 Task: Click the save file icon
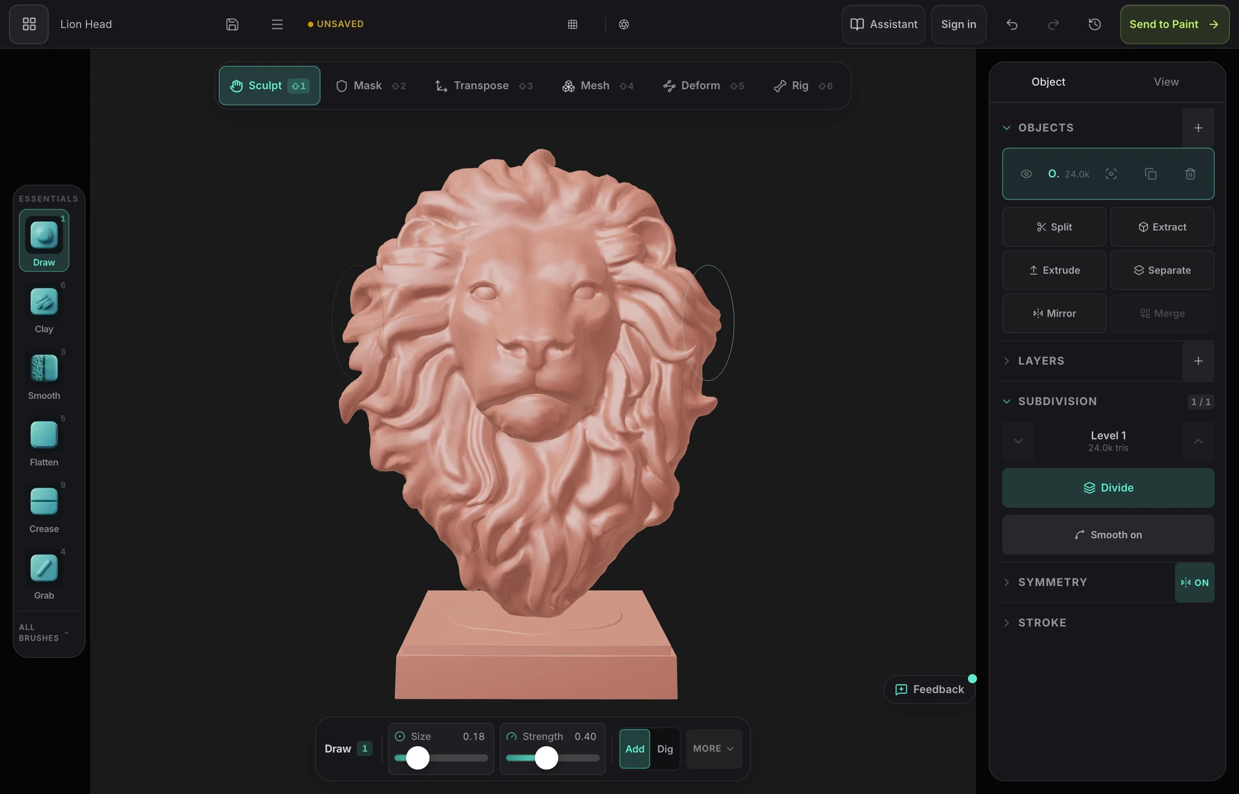[x=232, y=24]
